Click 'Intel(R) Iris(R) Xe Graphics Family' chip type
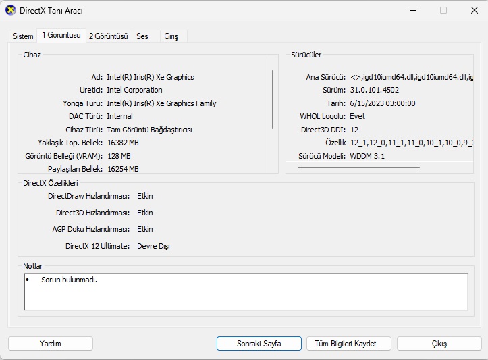The image size is (488, 360). [x=161, y=103]
